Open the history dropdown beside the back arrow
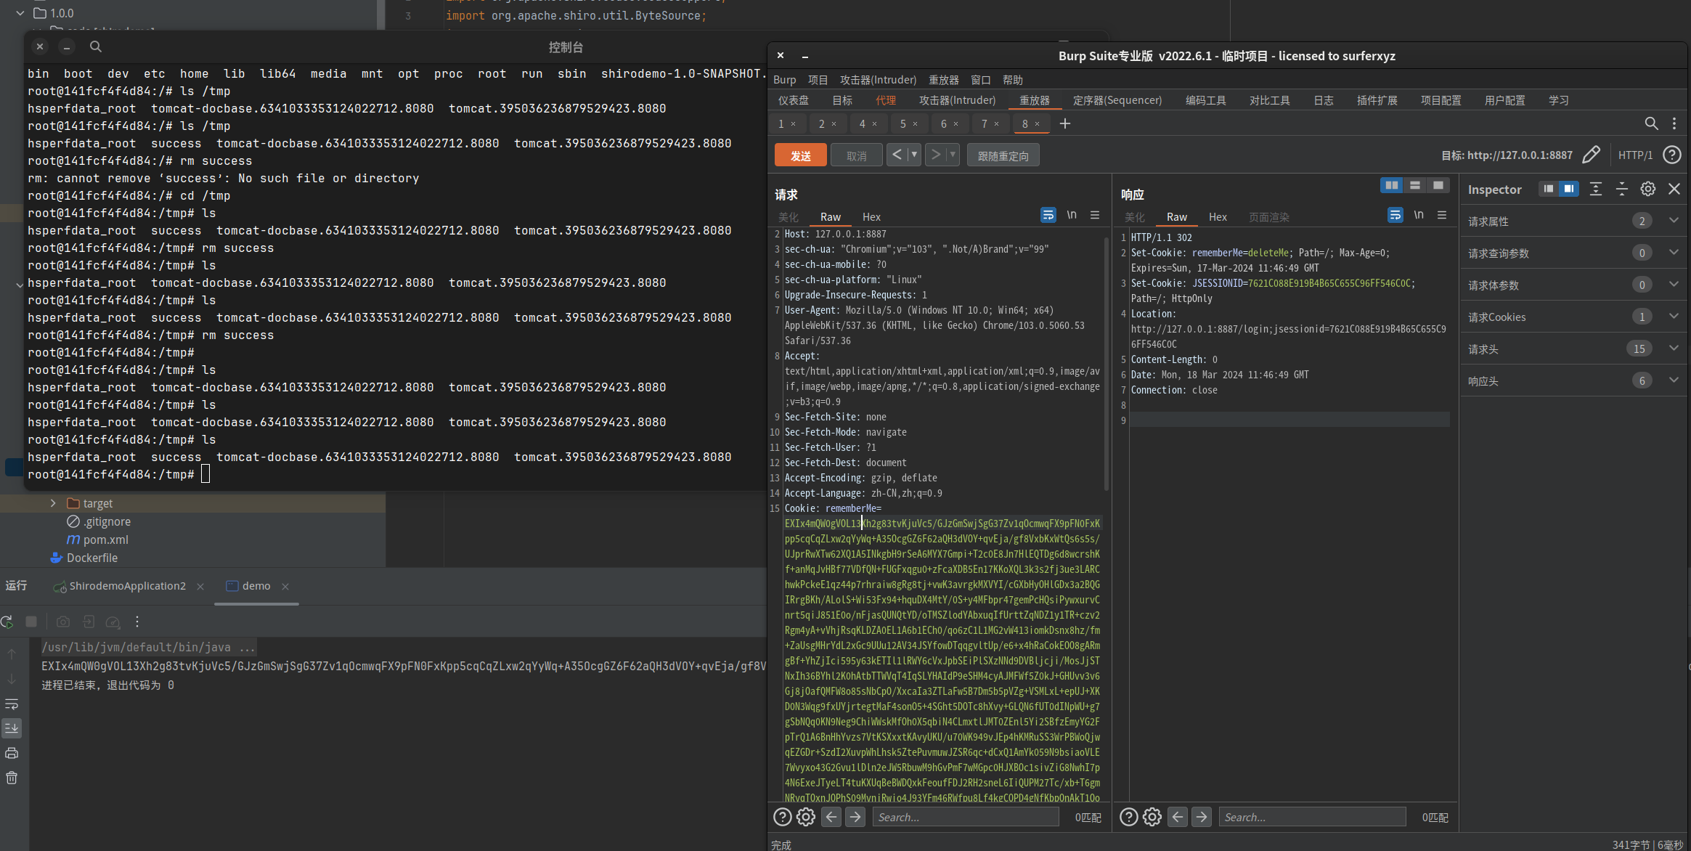This screenshot has width=1691, height=851. [914, 155]
